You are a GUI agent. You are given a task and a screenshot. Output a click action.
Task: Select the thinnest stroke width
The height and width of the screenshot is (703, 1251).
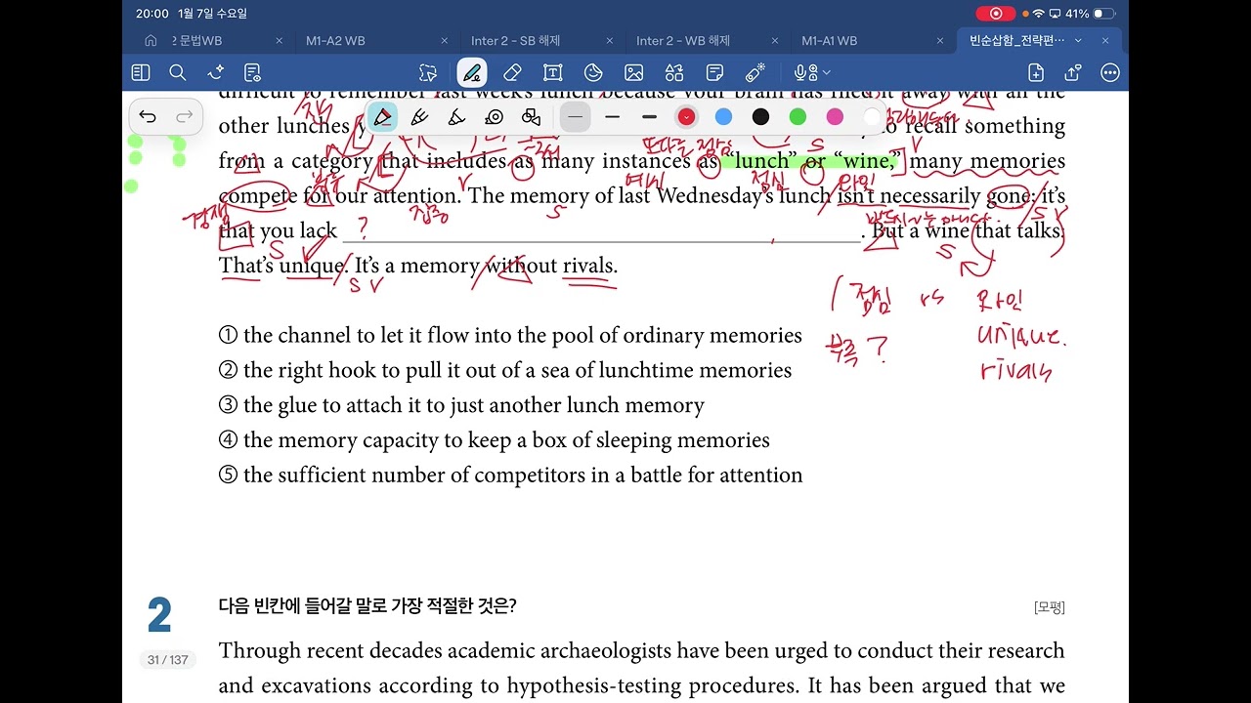point(575,117)
